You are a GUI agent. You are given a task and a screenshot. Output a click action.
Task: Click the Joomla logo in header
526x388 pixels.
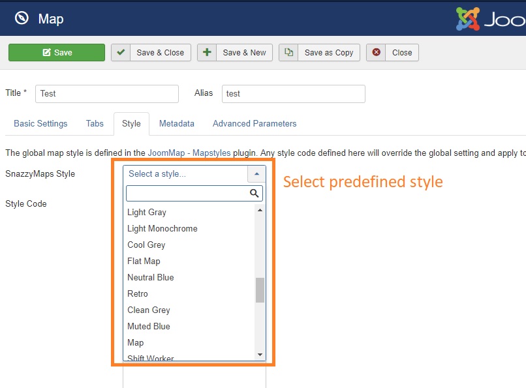click(491, 19)
